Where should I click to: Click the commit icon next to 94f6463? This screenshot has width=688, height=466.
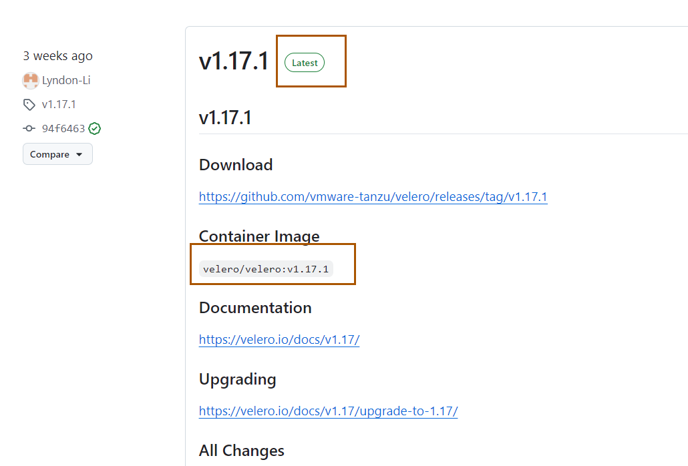click(x=29, y=128)
